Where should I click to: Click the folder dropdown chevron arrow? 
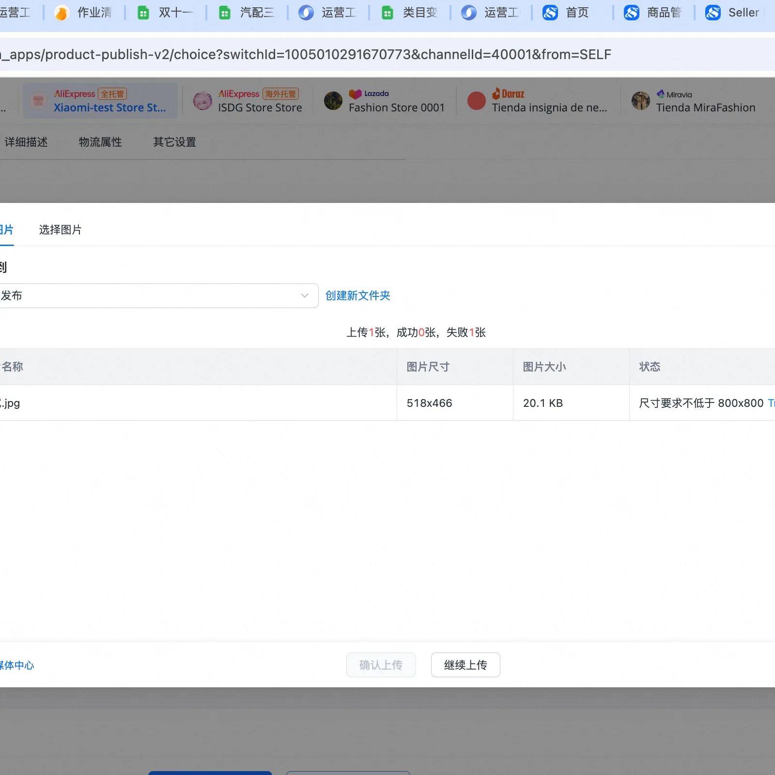point(305,295)
